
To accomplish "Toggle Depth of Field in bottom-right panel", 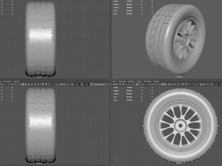I will click(191, 84).
